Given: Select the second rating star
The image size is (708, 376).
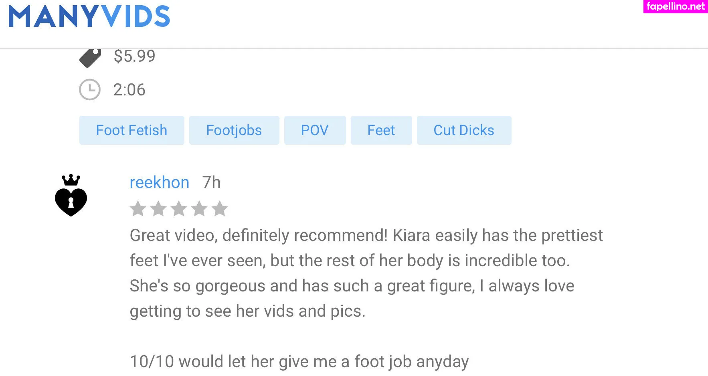Looking at the screenshot, I should [x=158, y=209].
